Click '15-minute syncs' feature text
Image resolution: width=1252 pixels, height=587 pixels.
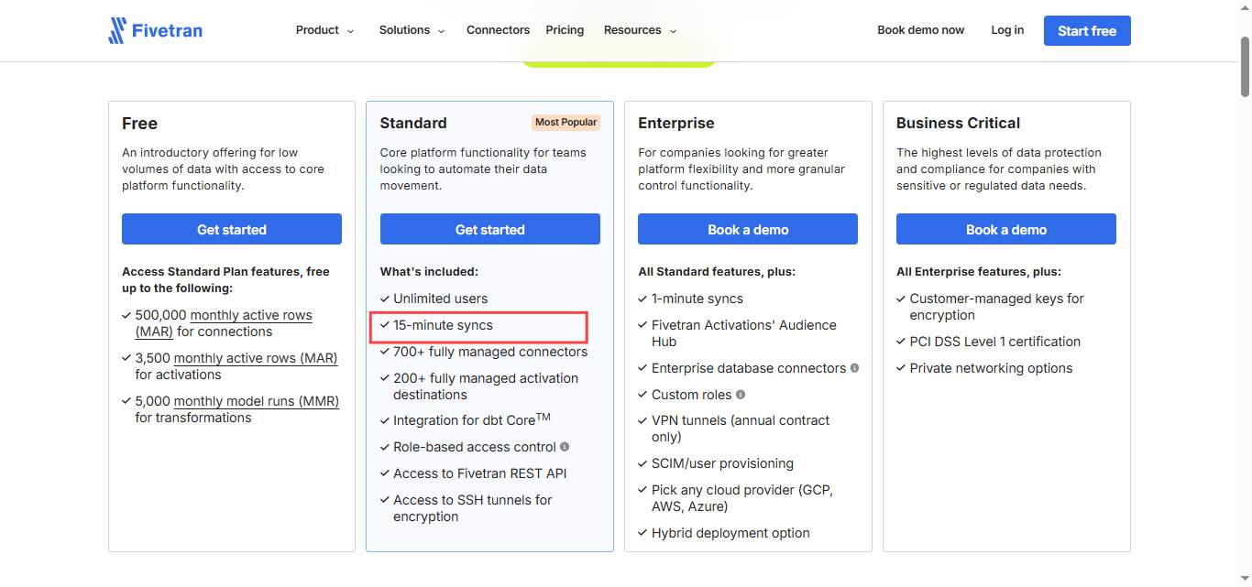point(444,325)
